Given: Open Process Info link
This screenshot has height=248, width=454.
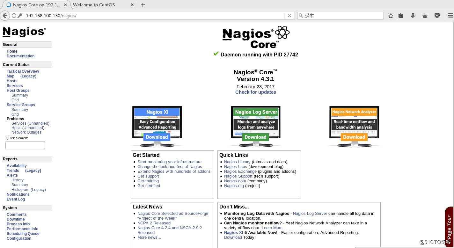Looking at the screenshot, I should point(18,224).
